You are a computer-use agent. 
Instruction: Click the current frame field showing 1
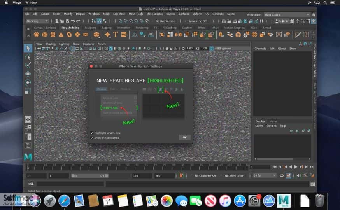tap(259, 167)
